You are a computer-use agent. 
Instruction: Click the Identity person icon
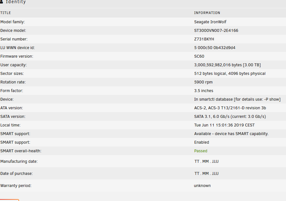[x=1, y=2]
